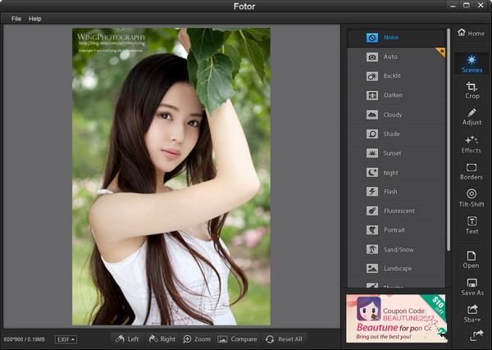Click Open to load a photo
This screenshot has height=350, width=492.
coord(471,260)
